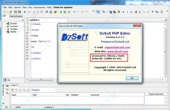The image size is (170, 110).
Task: Click the green Save icon
Action: (15, 12)
